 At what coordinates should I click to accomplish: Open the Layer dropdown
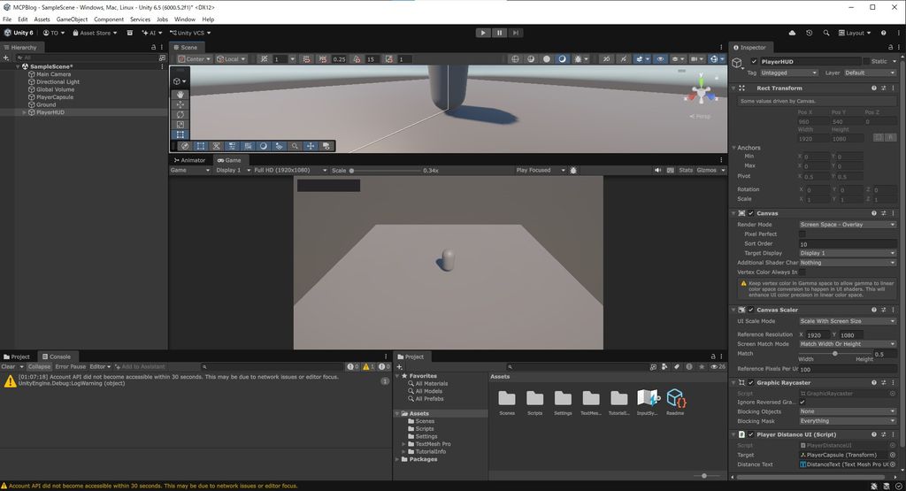click(x=870, y=73)
